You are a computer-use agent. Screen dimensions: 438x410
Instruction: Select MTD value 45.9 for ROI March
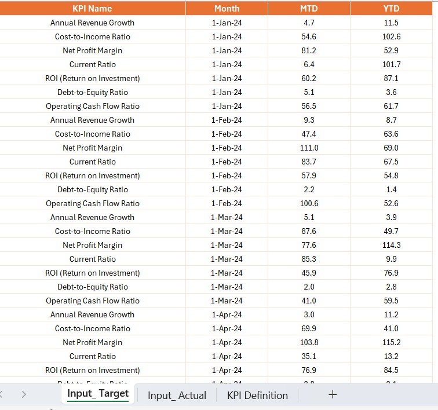tap(309, 273)
